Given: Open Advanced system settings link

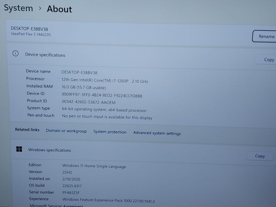Looking at the screenshot, I should (x=157, y=133).
